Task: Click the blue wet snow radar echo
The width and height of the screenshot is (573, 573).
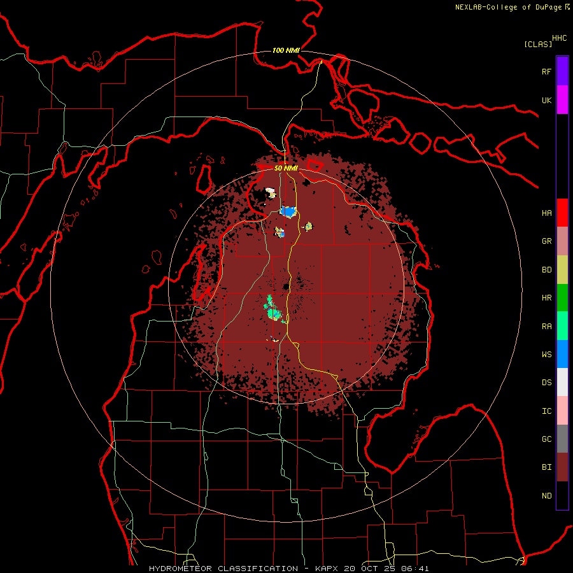Action: tap(288, 211)
